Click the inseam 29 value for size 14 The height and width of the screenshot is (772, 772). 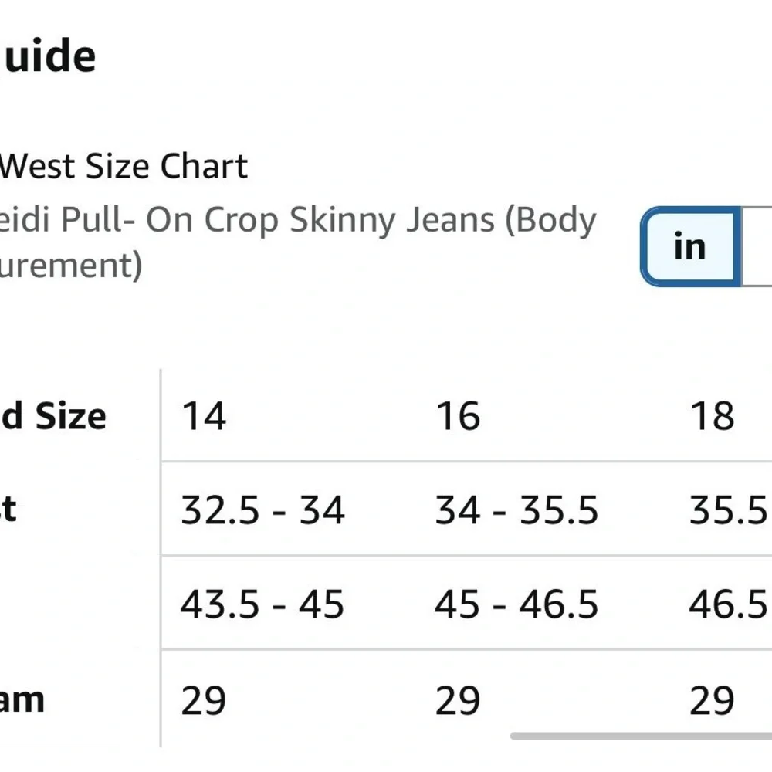(204, 701)
